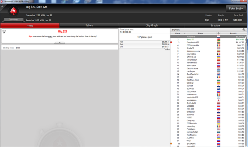Click the Players panel title
Viewport: 248px width, 147px height.
click(x=176, y=30)
